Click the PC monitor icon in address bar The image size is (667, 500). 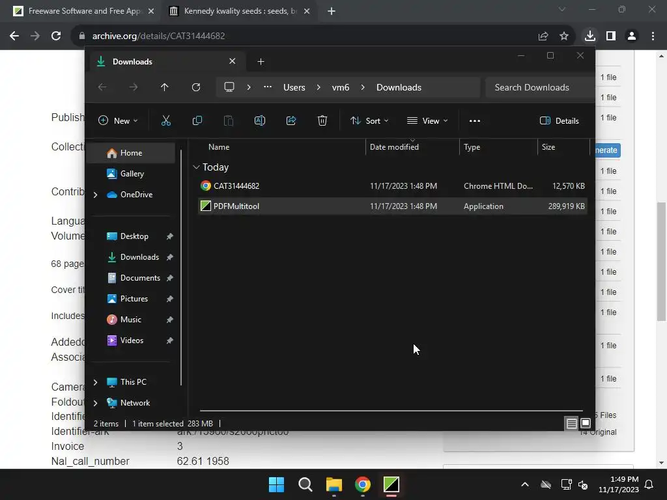point(229,87)
